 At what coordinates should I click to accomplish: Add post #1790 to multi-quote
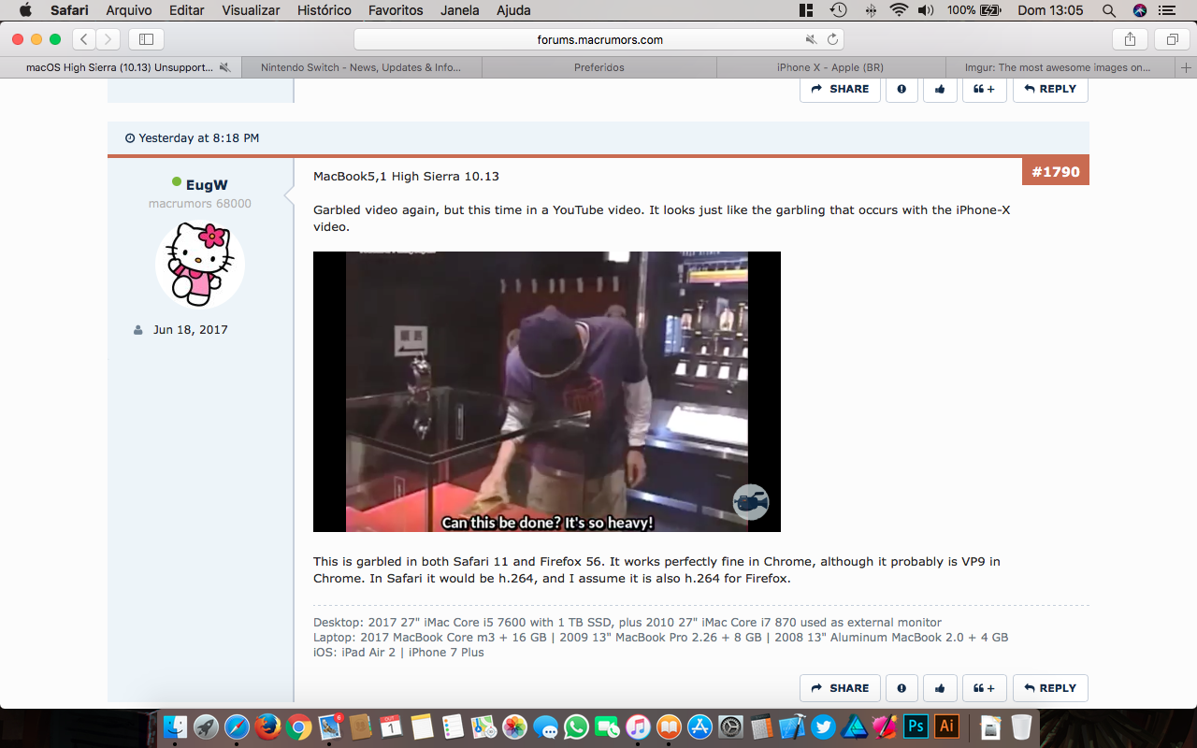pos(984,688)
